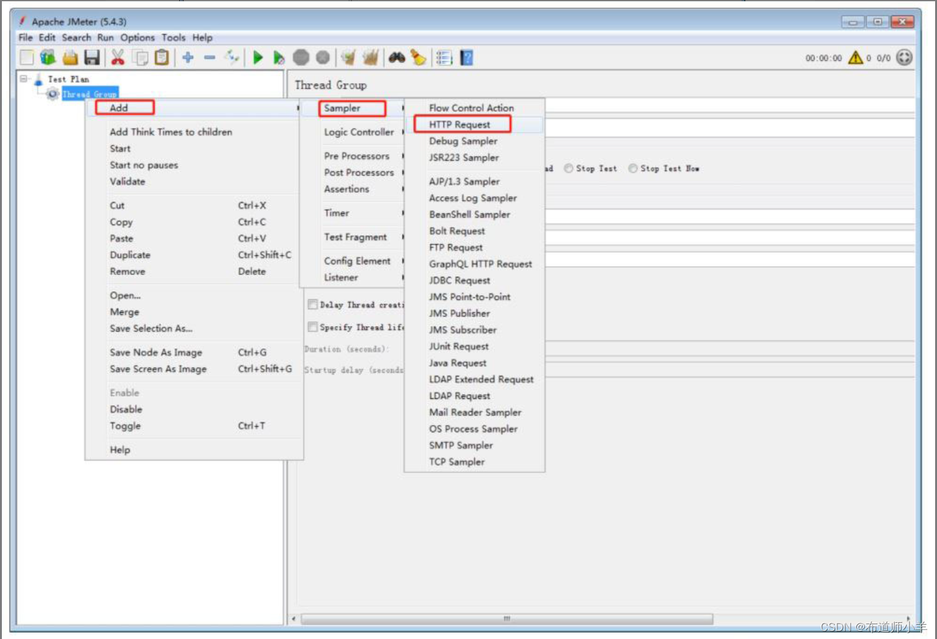Viewport: 937px width, 639px height.
Task: Click the Paste clipboard icon
Action: click(x=162, y=58)
